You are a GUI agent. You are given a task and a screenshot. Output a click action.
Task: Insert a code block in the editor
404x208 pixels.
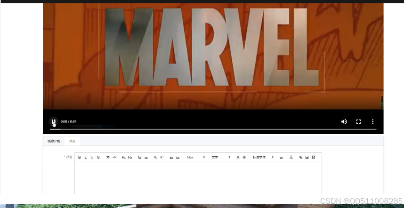tap(114, 157)
